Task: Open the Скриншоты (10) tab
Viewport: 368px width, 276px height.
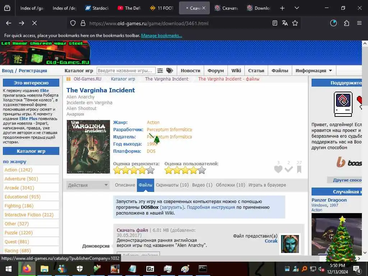Action: click(x=172, y=185)
